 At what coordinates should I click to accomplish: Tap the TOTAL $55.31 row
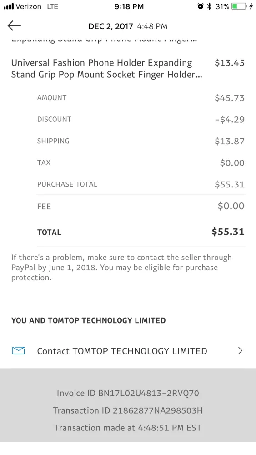[x=141, y=232]
